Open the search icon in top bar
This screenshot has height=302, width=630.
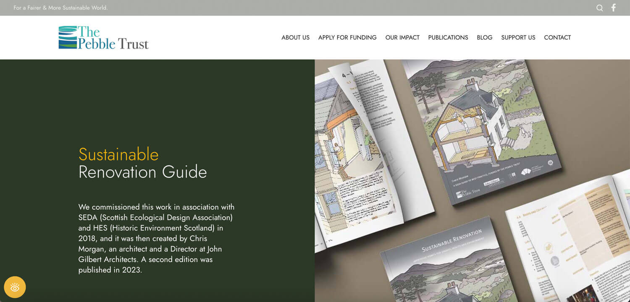pyautogui.click(x=600, y=8)
